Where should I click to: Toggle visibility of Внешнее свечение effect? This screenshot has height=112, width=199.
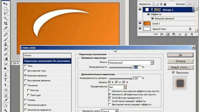click(152, 19)
